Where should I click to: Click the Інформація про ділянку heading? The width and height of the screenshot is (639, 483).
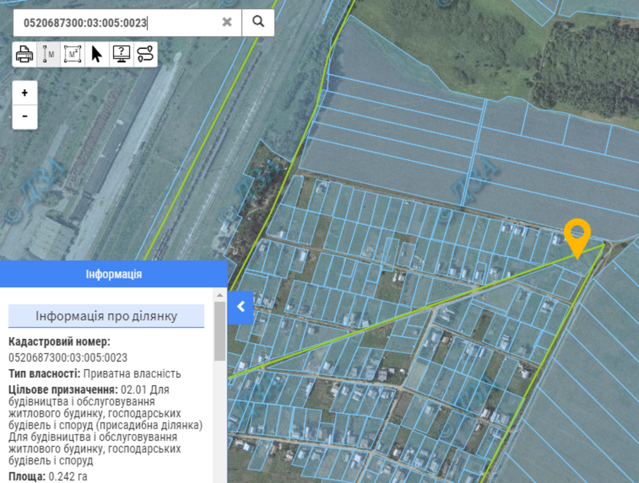[106, 316]
